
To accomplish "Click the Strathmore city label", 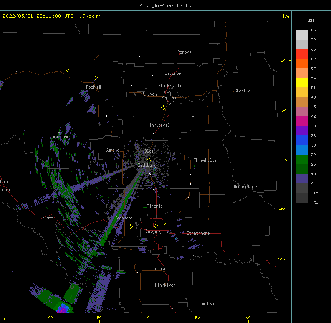I will click(198, 233).
